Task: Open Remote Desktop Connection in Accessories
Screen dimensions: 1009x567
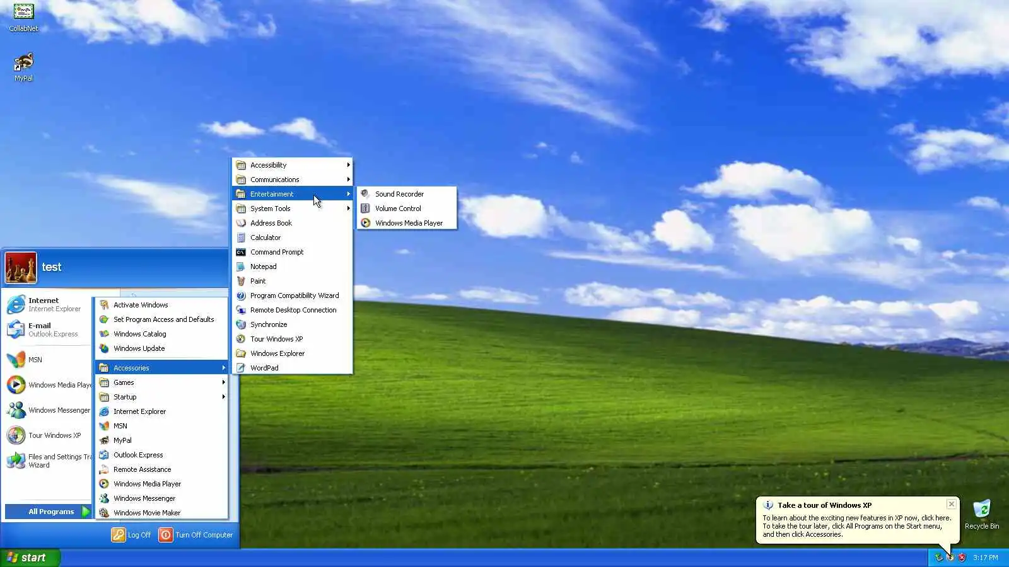Action: point(293,310)
